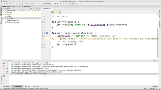The height and width of the screenshot is (90, 161).
Task: Collapse the VarProject root tree node
Action: 3,11
